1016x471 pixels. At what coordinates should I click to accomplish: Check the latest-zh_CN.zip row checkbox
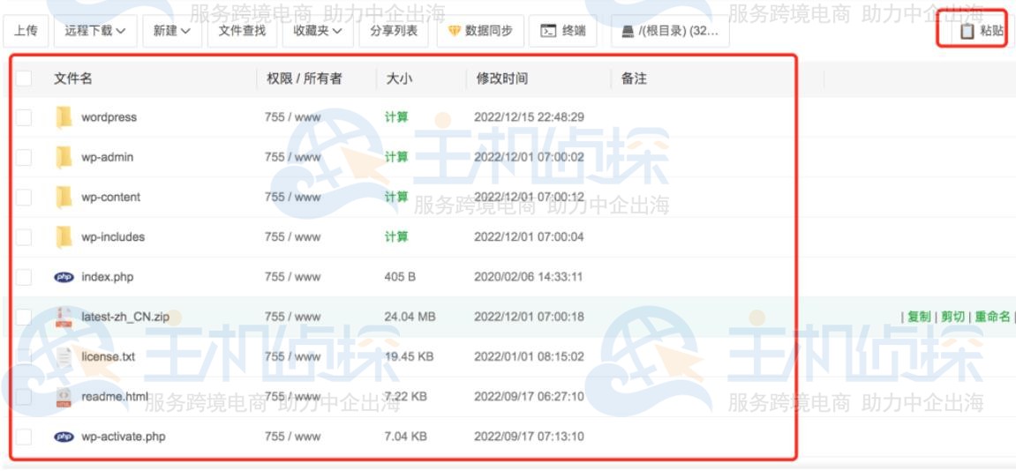click(23, 317)
